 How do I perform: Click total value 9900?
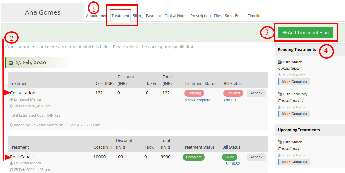[x=166, y=157]
